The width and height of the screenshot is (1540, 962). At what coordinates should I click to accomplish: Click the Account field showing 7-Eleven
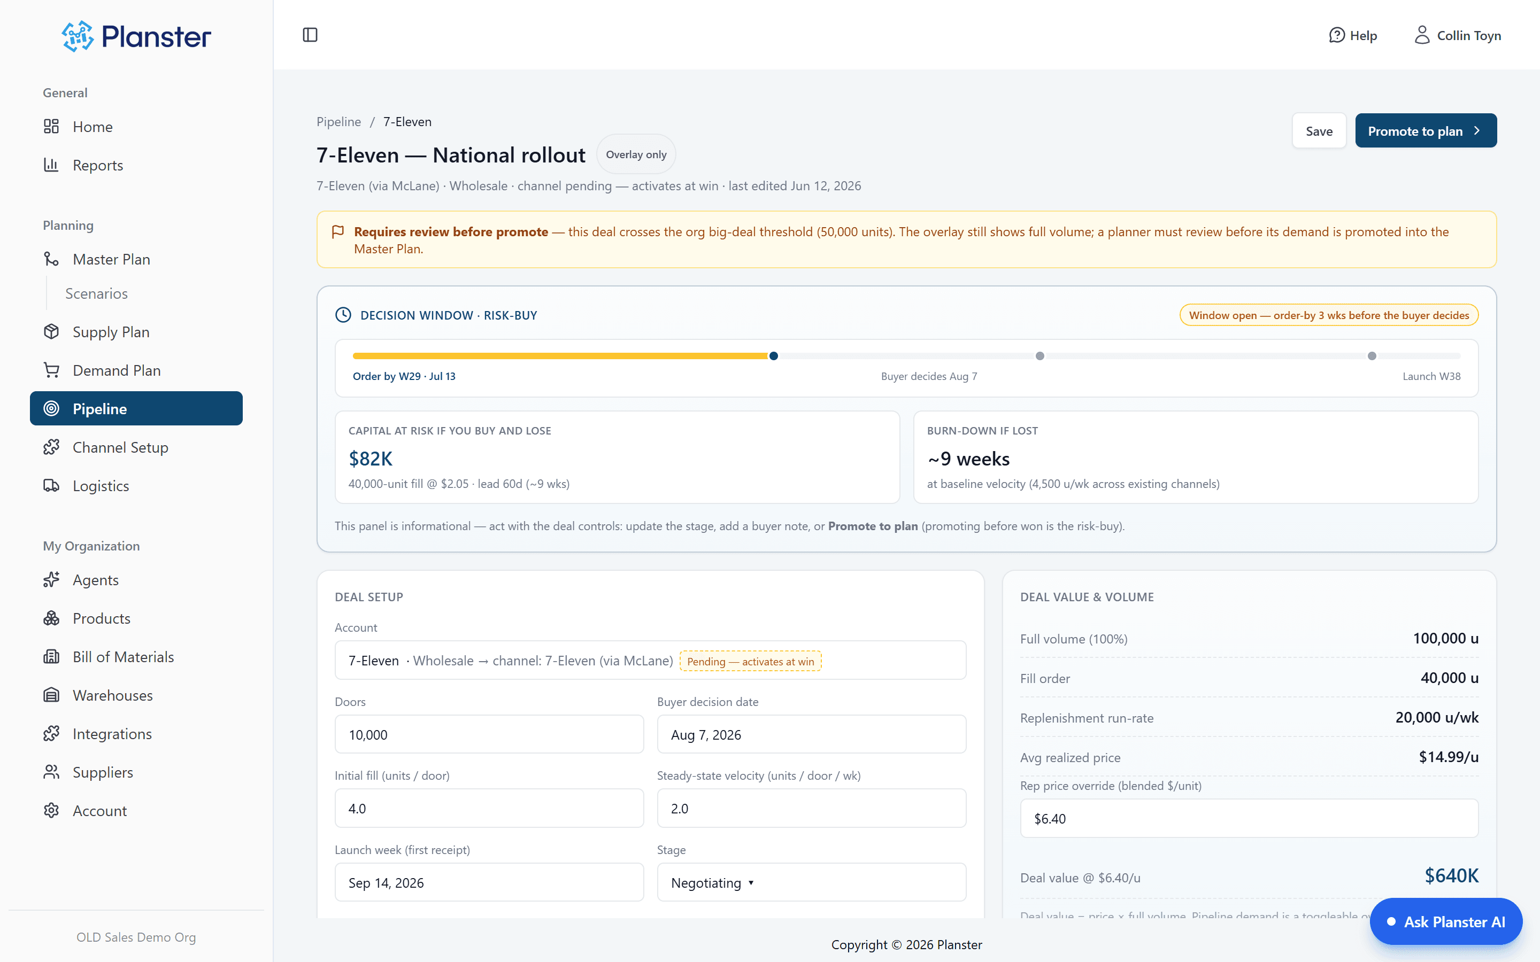(650, 661)
